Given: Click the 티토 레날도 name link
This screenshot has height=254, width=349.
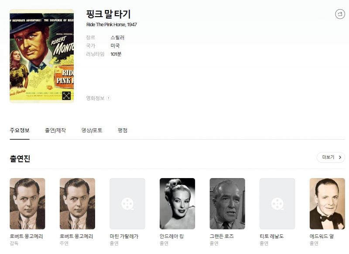Looking at the screenshot, I should coord(272,237).
